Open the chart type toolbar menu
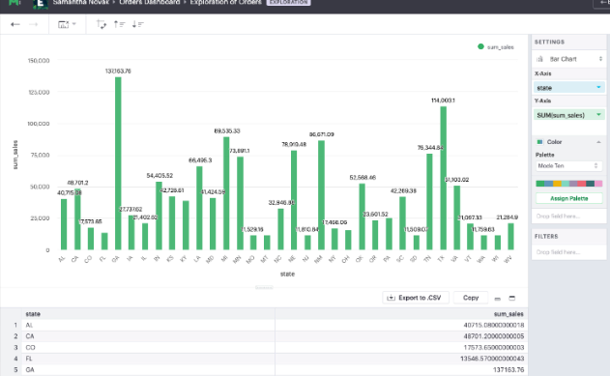610x376 pixels. [67, 24]
